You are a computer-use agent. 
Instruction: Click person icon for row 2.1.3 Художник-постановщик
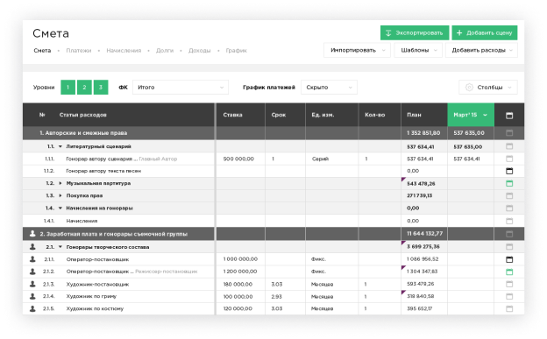pyautogui.click(x=32, y=284)
